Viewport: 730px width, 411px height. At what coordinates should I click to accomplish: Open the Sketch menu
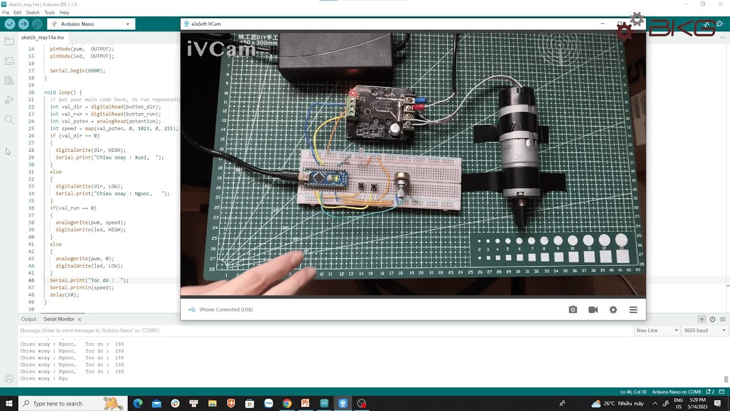point(33,12)
